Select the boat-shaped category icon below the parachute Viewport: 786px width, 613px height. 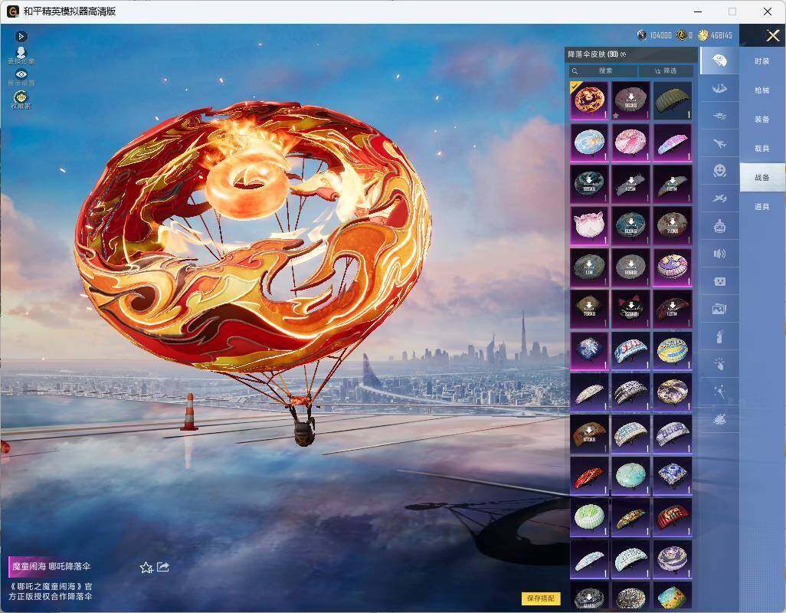pyautogui.click(x=719, y=89)
